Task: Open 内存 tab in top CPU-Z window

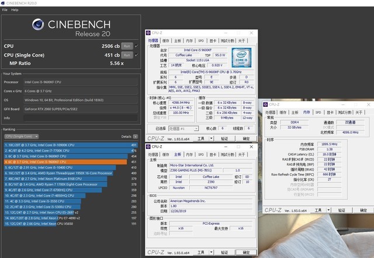Action: 189,41
